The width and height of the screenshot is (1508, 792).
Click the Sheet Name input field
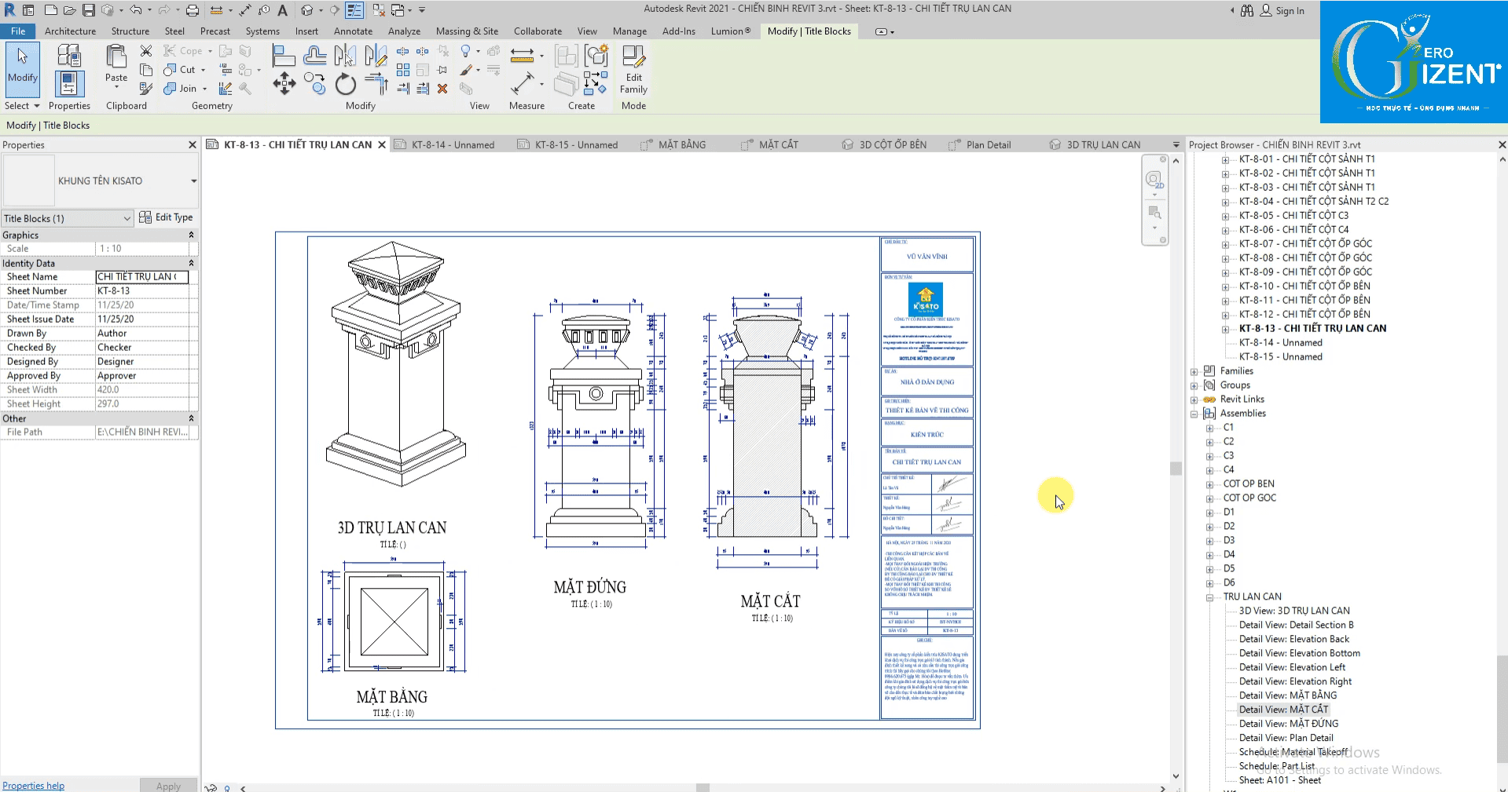coord(141,277)
